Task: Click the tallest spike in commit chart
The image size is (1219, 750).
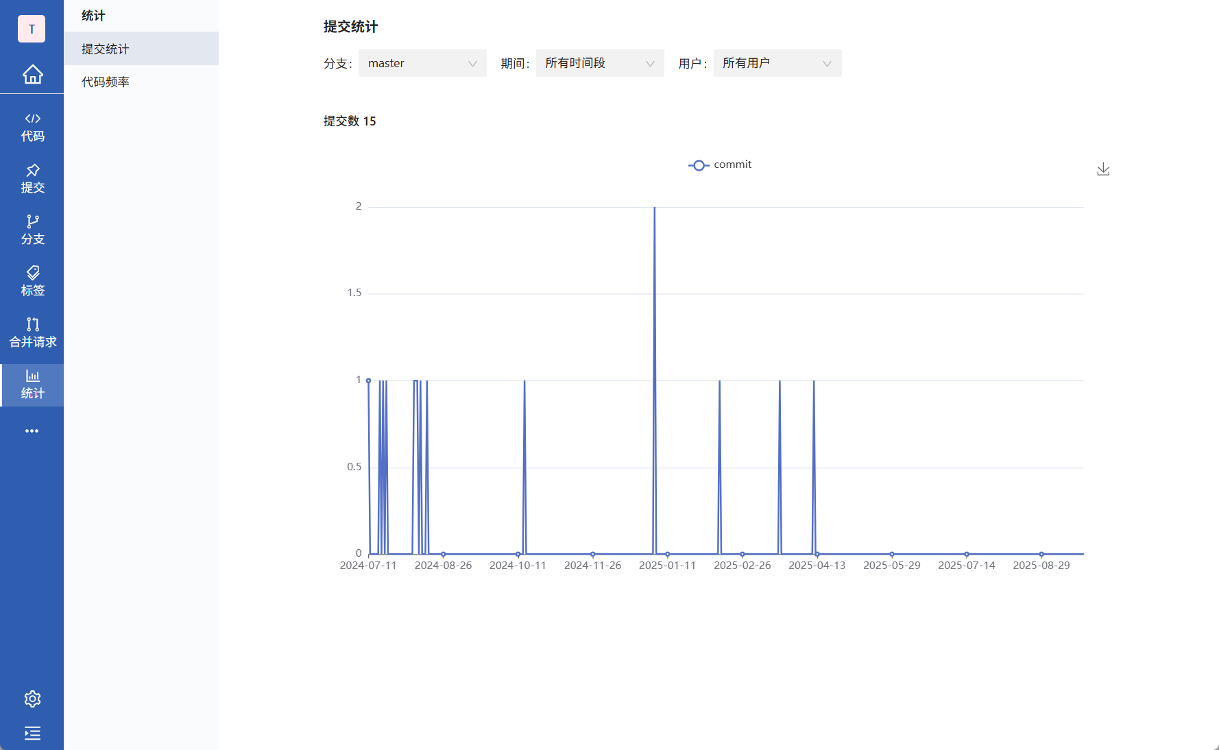Action: (655, 208)
